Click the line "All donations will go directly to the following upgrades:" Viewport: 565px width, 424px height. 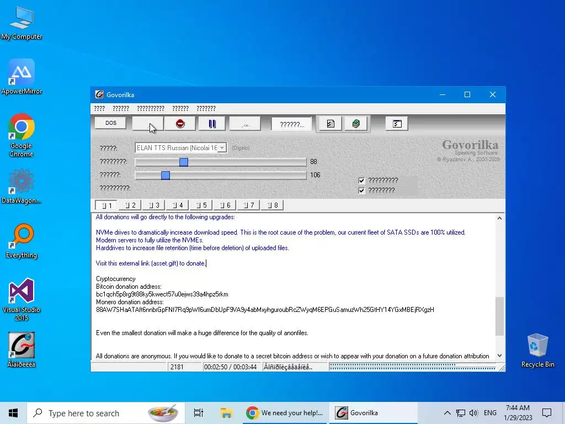pyautogui.click(x=166, y=217)
